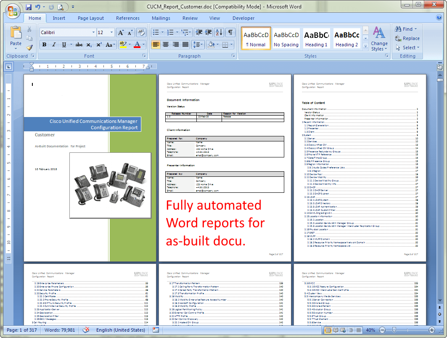Viewport: 447px width, 338px height.
Task: Open the Change Case Aa dropdown
Action: coord(110,45)
